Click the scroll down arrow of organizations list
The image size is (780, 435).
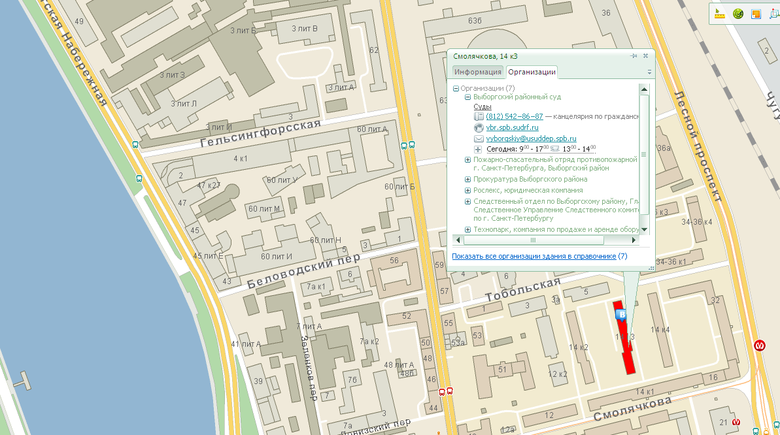point(644,230)
